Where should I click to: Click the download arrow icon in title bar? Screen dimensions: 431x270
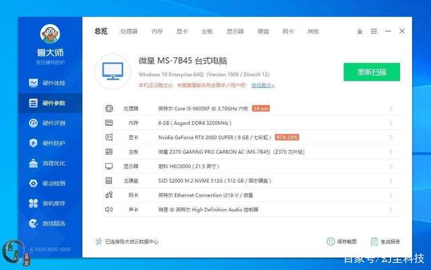(x=360, y=32)
